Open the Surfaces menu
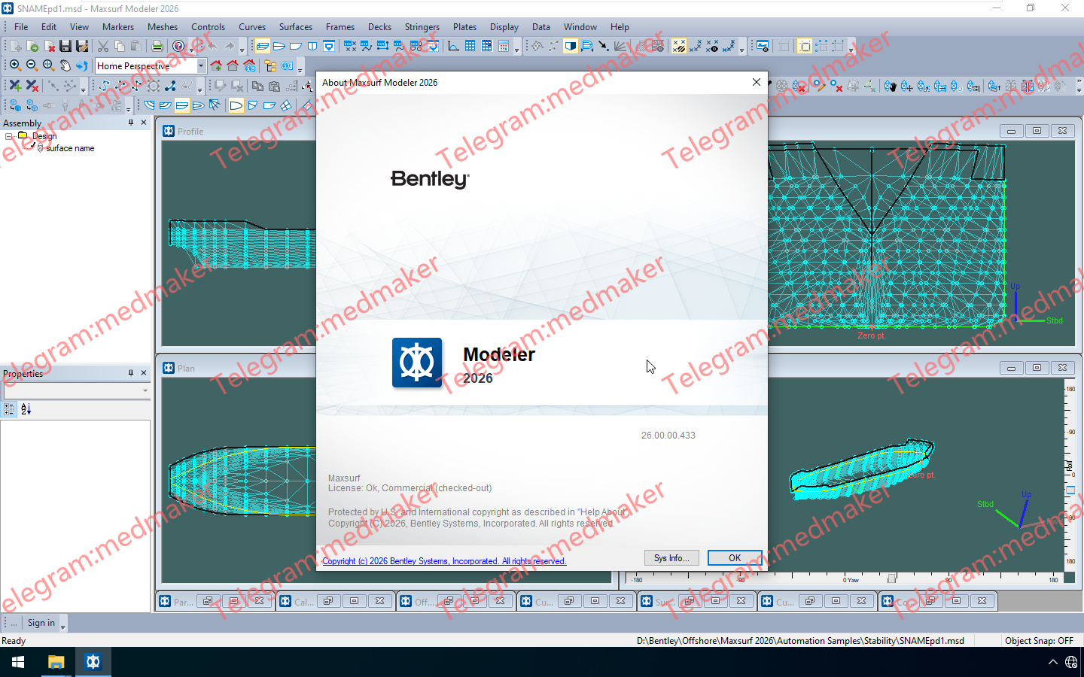 pos(296,27)
